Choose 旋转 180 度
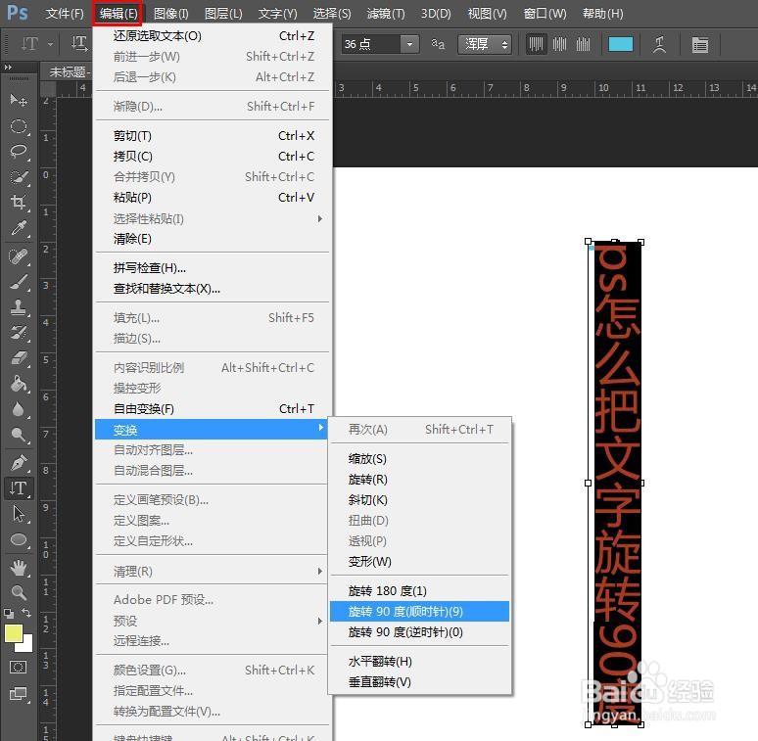758x741 pixels. click(419, 591)
